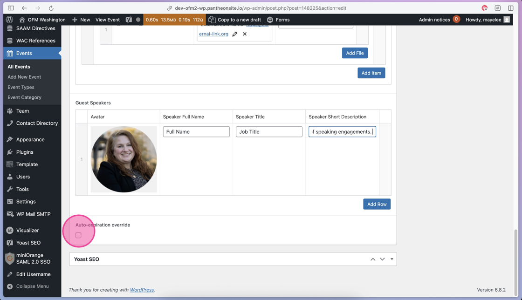
Task: Click the Settings icon in sidebar
Action: (x=10, y=202)
